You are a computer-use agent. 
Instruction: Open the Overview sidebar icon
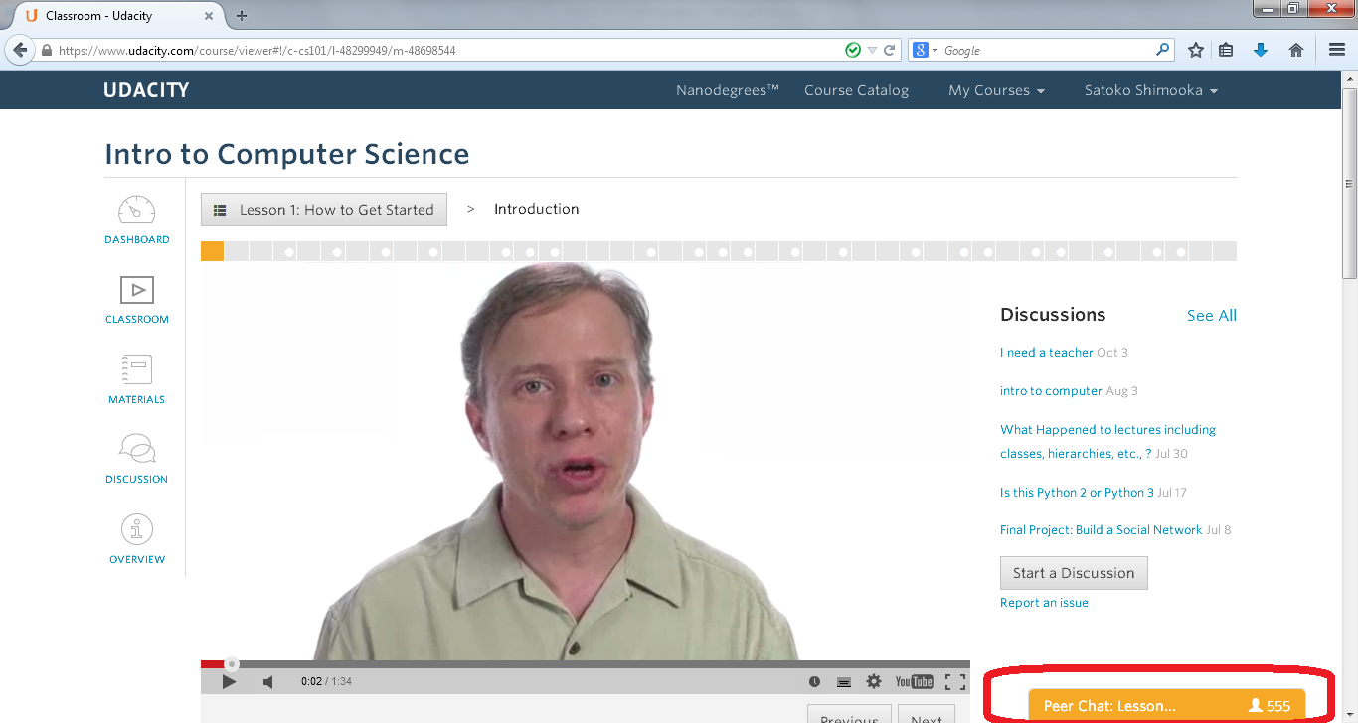coord(137,539)
